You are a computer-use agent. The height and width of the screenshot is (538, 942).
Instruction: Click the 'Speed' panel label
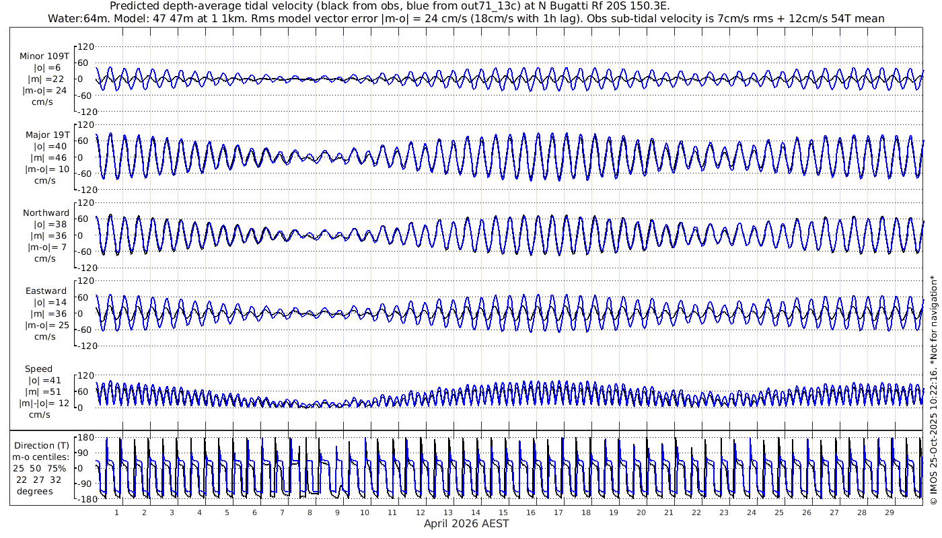point(38,369)
